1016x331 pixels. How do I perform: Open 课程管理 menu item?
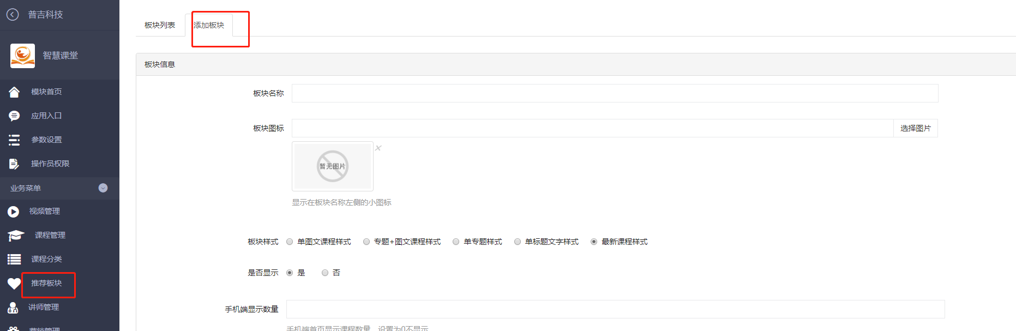point(50,235)
